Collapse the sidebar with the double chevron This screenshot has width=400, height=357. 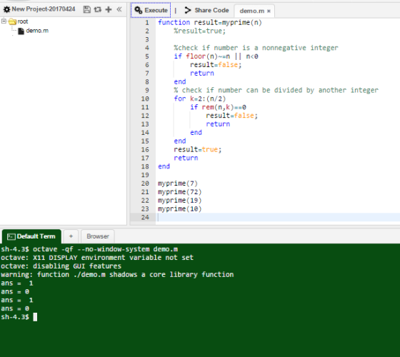coord(119,9)
